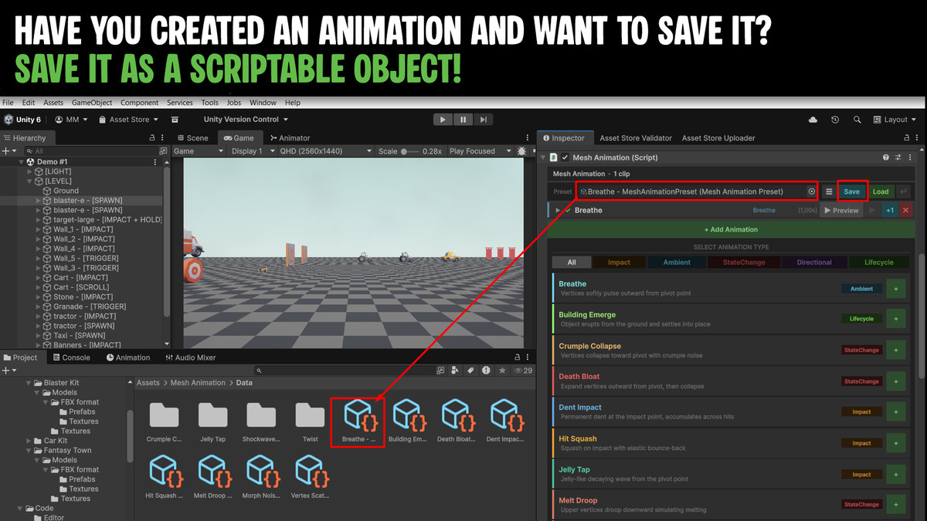Image resolution: width=927 pixels, height=521 pixels.
Task: Toggle the Breathe clip enabled checkmark
Action: [x=568, y=210]
